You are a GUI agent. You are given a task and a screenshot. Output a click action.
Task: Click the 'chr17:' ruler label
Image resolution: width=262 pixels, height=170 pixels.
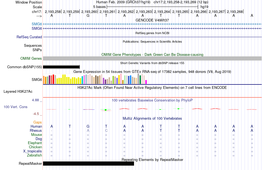click(x=37, y=12)
